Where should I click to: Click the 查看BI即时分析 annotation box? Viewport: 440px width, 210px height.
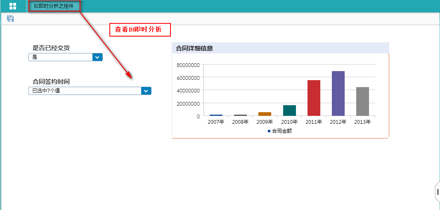click(x=140, y=30)
